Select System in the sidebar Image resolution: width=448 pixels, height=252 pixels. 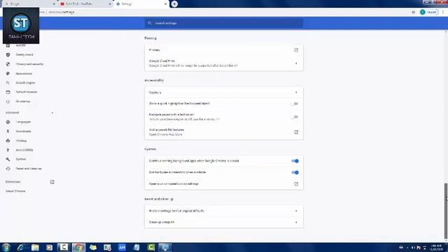click(20, 159)
